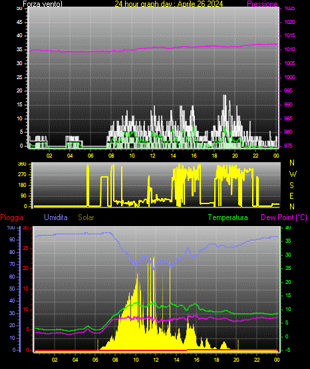Click the 12 hour tick on wind graph
The width and height of the screenshot is (310, 369).
point(152,156)
